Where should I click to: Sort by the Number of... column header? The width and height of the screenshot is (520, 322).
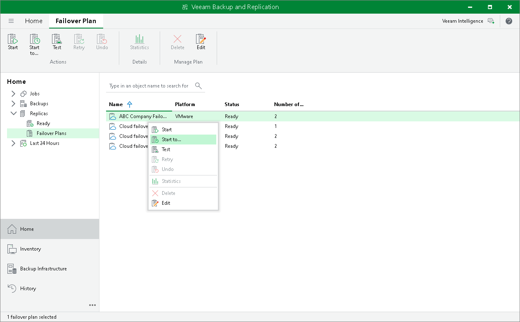tap(289, 104)
